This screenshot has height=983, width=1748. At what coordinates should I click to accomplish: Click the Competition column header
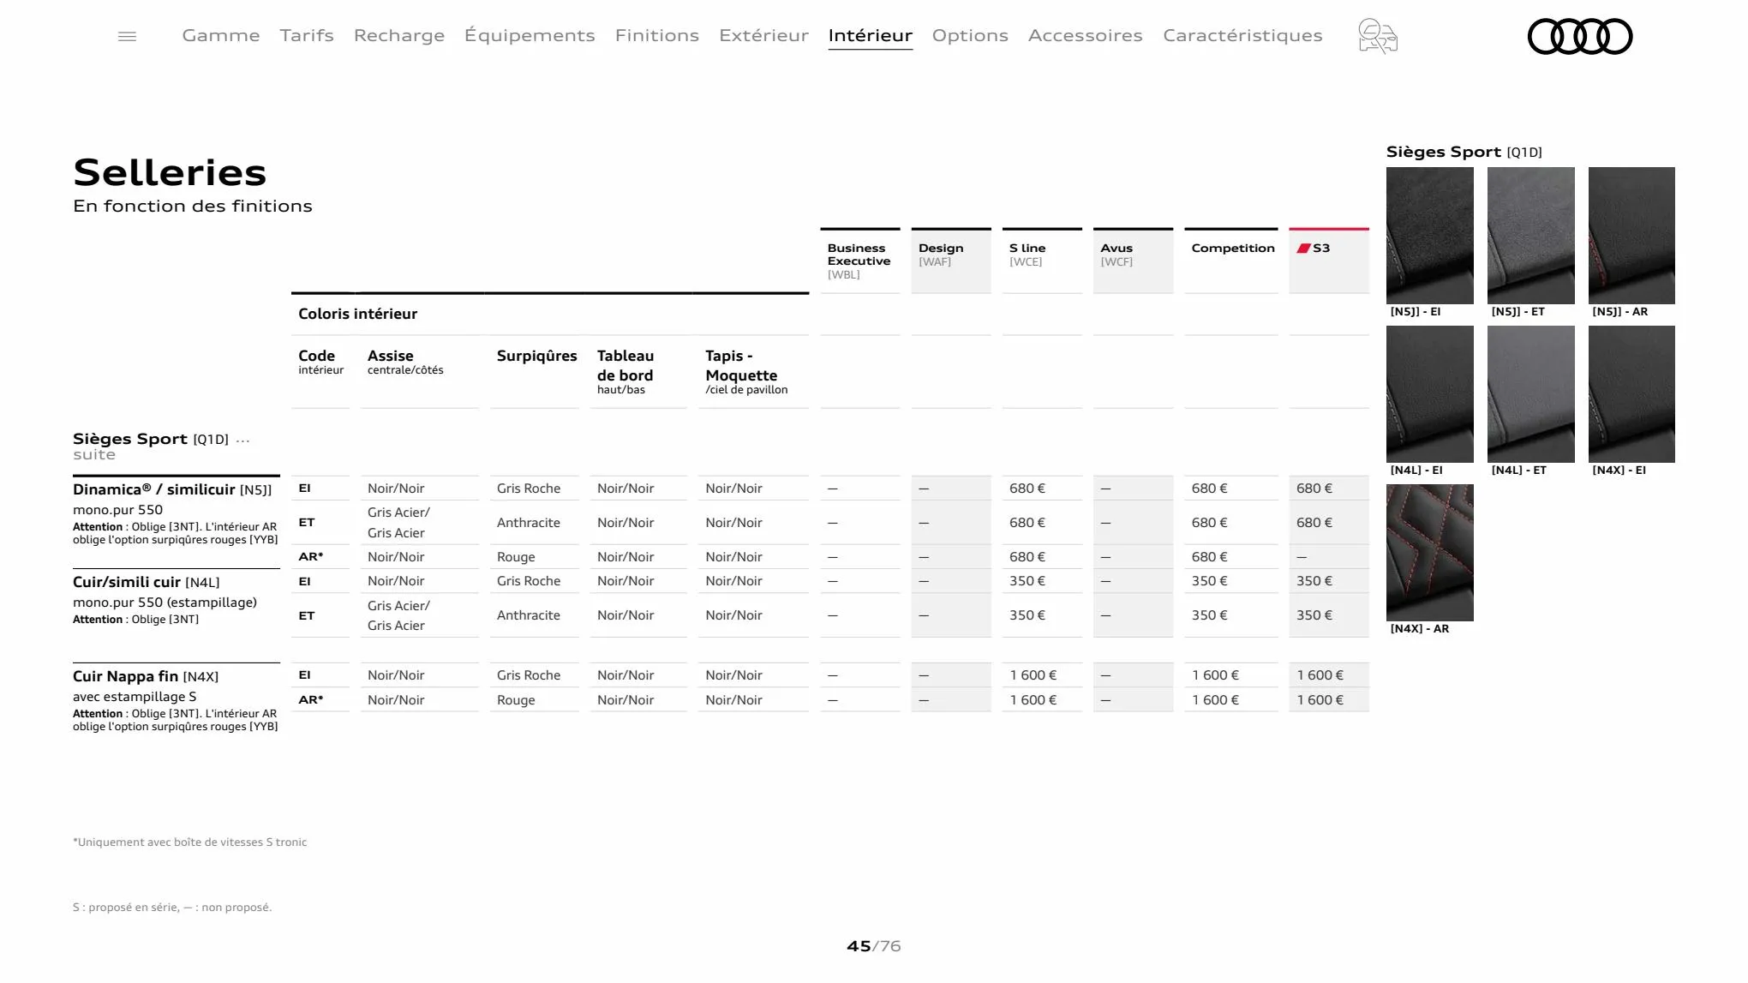coord(1231,261)
